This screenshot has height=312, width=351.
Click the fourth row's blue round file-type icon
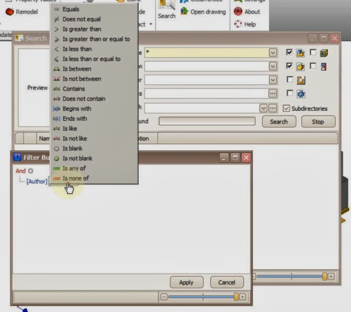301,94
